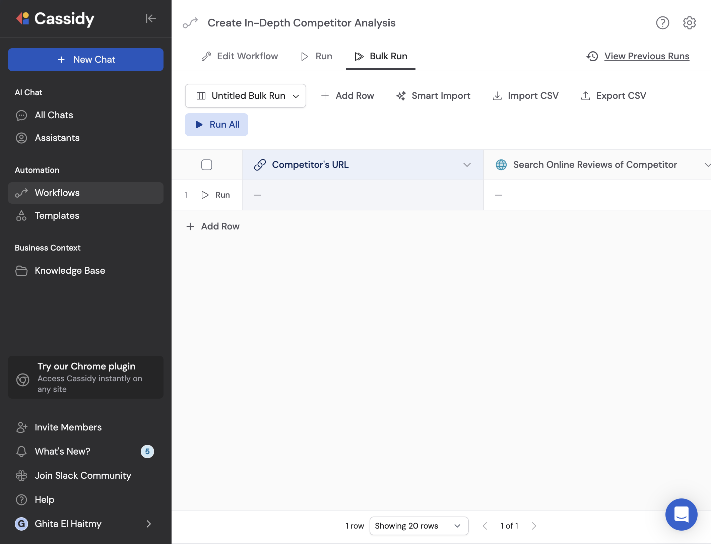The height and width of the screenshot is (544, 711).
Task: Open Templates in sidebar
Action: click(86, 216)
